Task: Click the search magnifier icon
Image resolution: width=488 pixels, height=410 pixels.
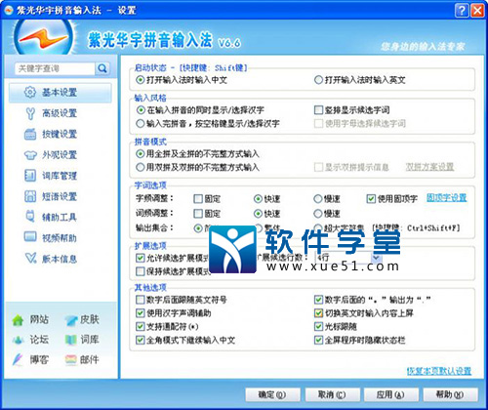Action: tap(102, 68)
